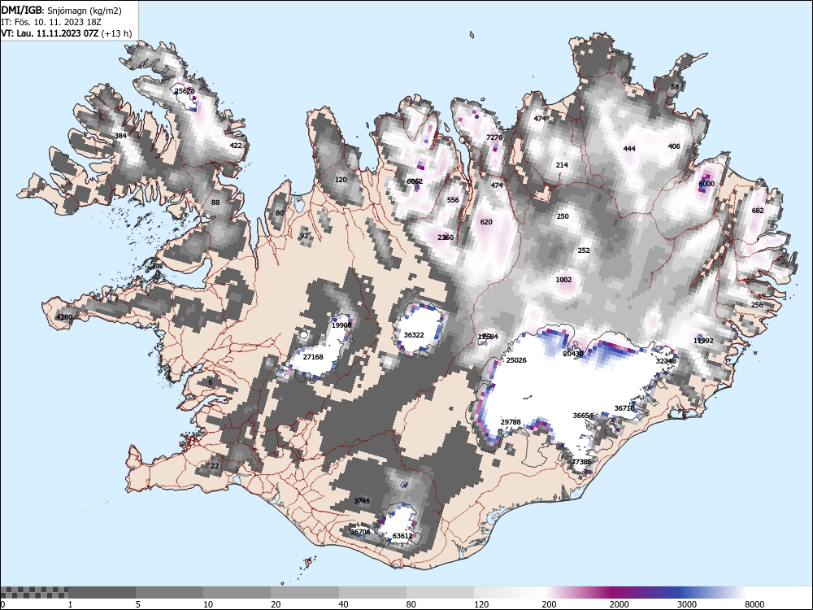813x610 pixels.
Task: Click the map value 682
Action: pos(758,211)
